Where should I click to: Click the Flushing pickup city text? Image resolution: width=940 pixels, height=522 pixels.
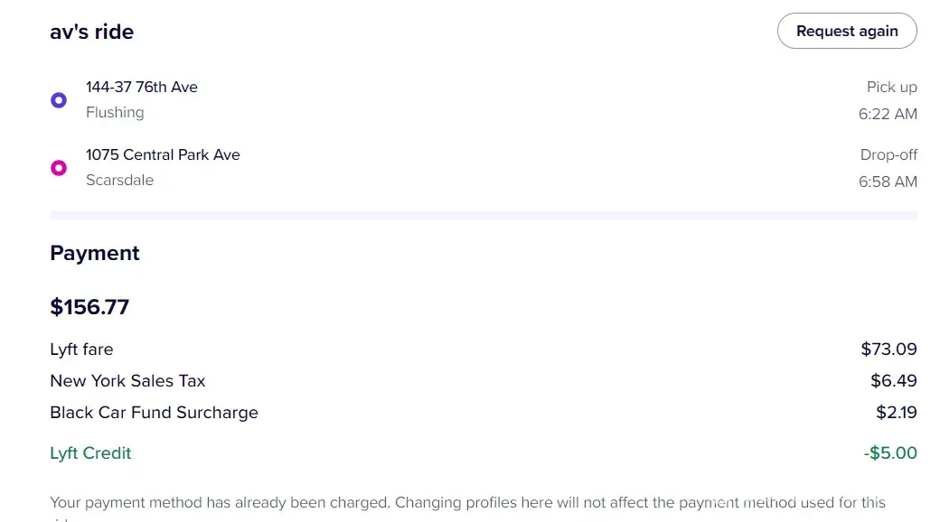point(115,113)
